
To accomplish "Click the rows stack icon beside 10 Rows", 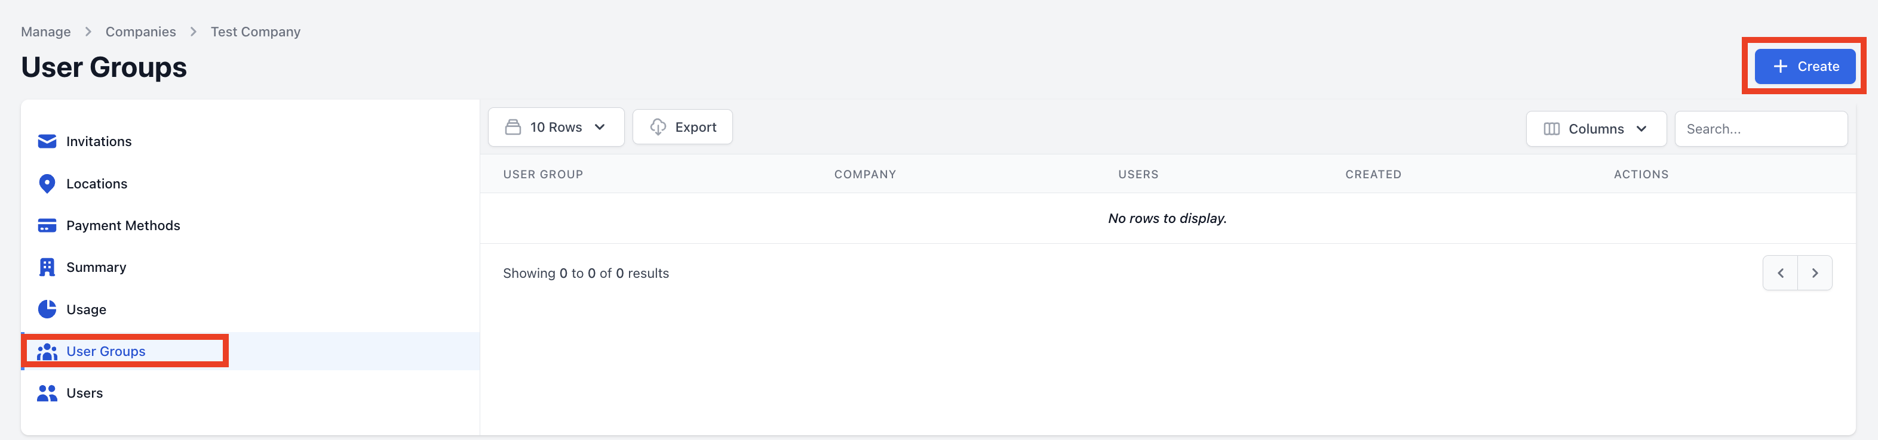I will [513, 127].
